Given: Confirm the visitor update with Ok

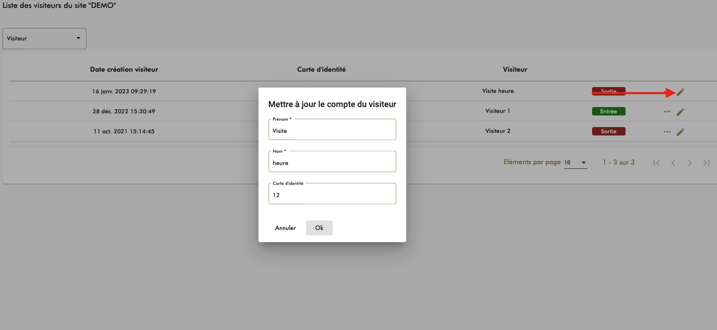Looking at the screenshot, I should [x=319, y=228].
